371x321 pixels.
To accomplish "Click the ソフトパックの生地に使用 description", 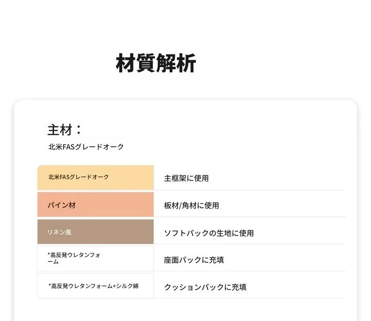I will click(209, 233).
